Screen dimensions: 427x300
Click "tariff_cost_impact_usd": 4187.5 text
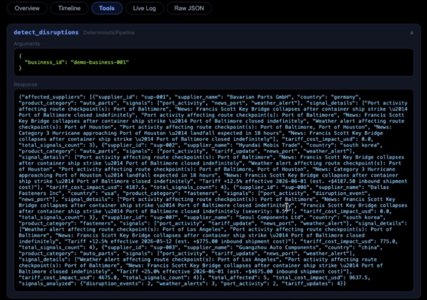point(95,187)
